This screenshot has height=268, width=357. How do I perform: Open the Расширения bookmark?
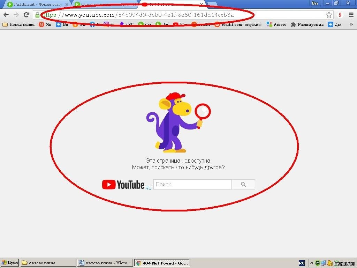(x=307, y=24)
